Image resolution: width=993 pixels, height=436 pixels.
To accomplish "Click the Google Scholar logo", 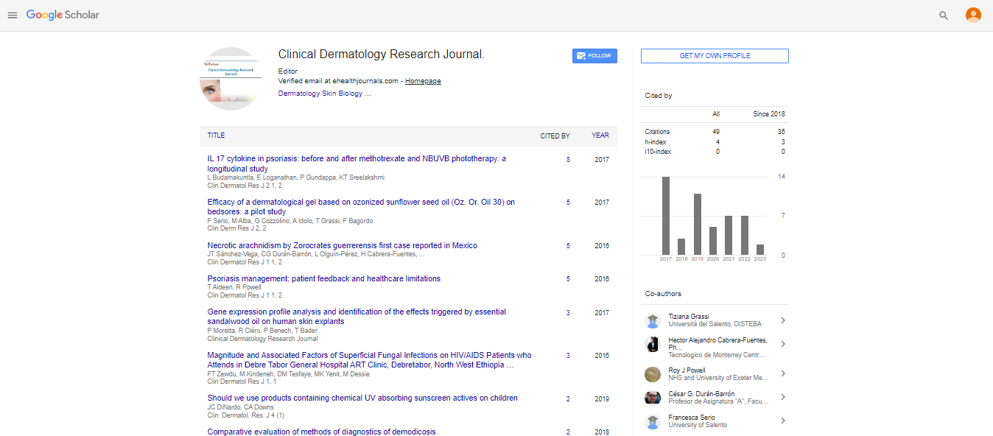I will coord(63,15).
